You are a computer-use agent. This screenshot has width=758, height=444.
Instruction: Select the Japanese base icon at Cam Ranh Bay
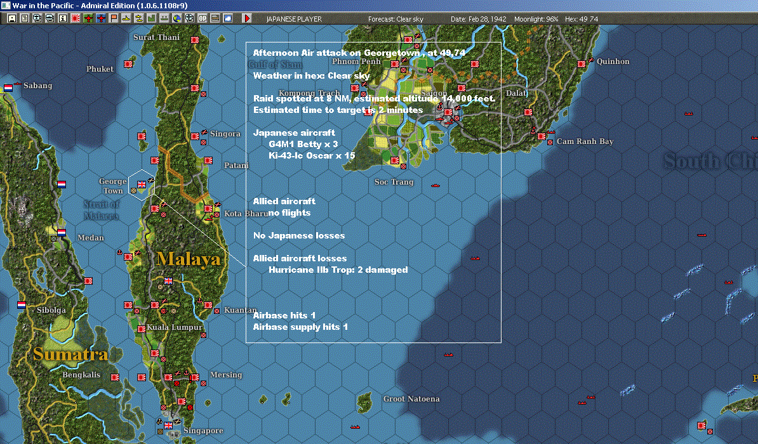pos(542,136)
